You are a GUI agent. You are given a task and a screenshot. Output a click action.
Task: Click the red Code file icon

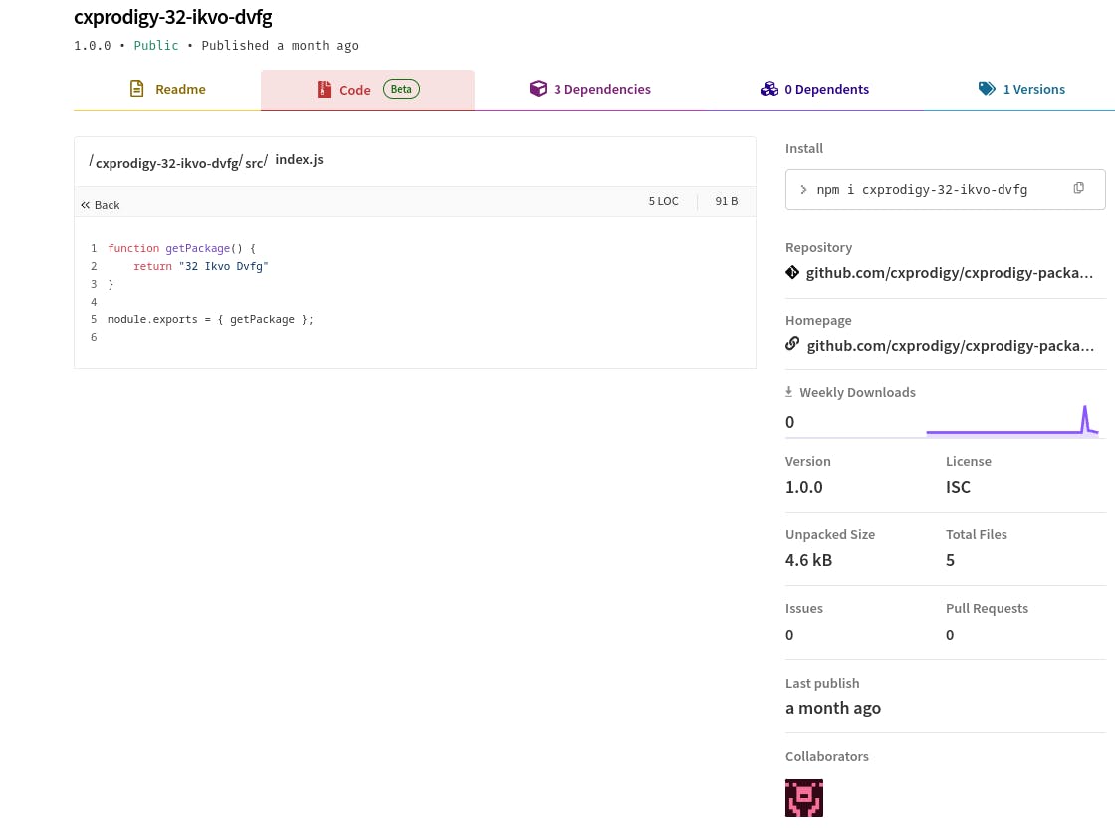coord(324,90)
